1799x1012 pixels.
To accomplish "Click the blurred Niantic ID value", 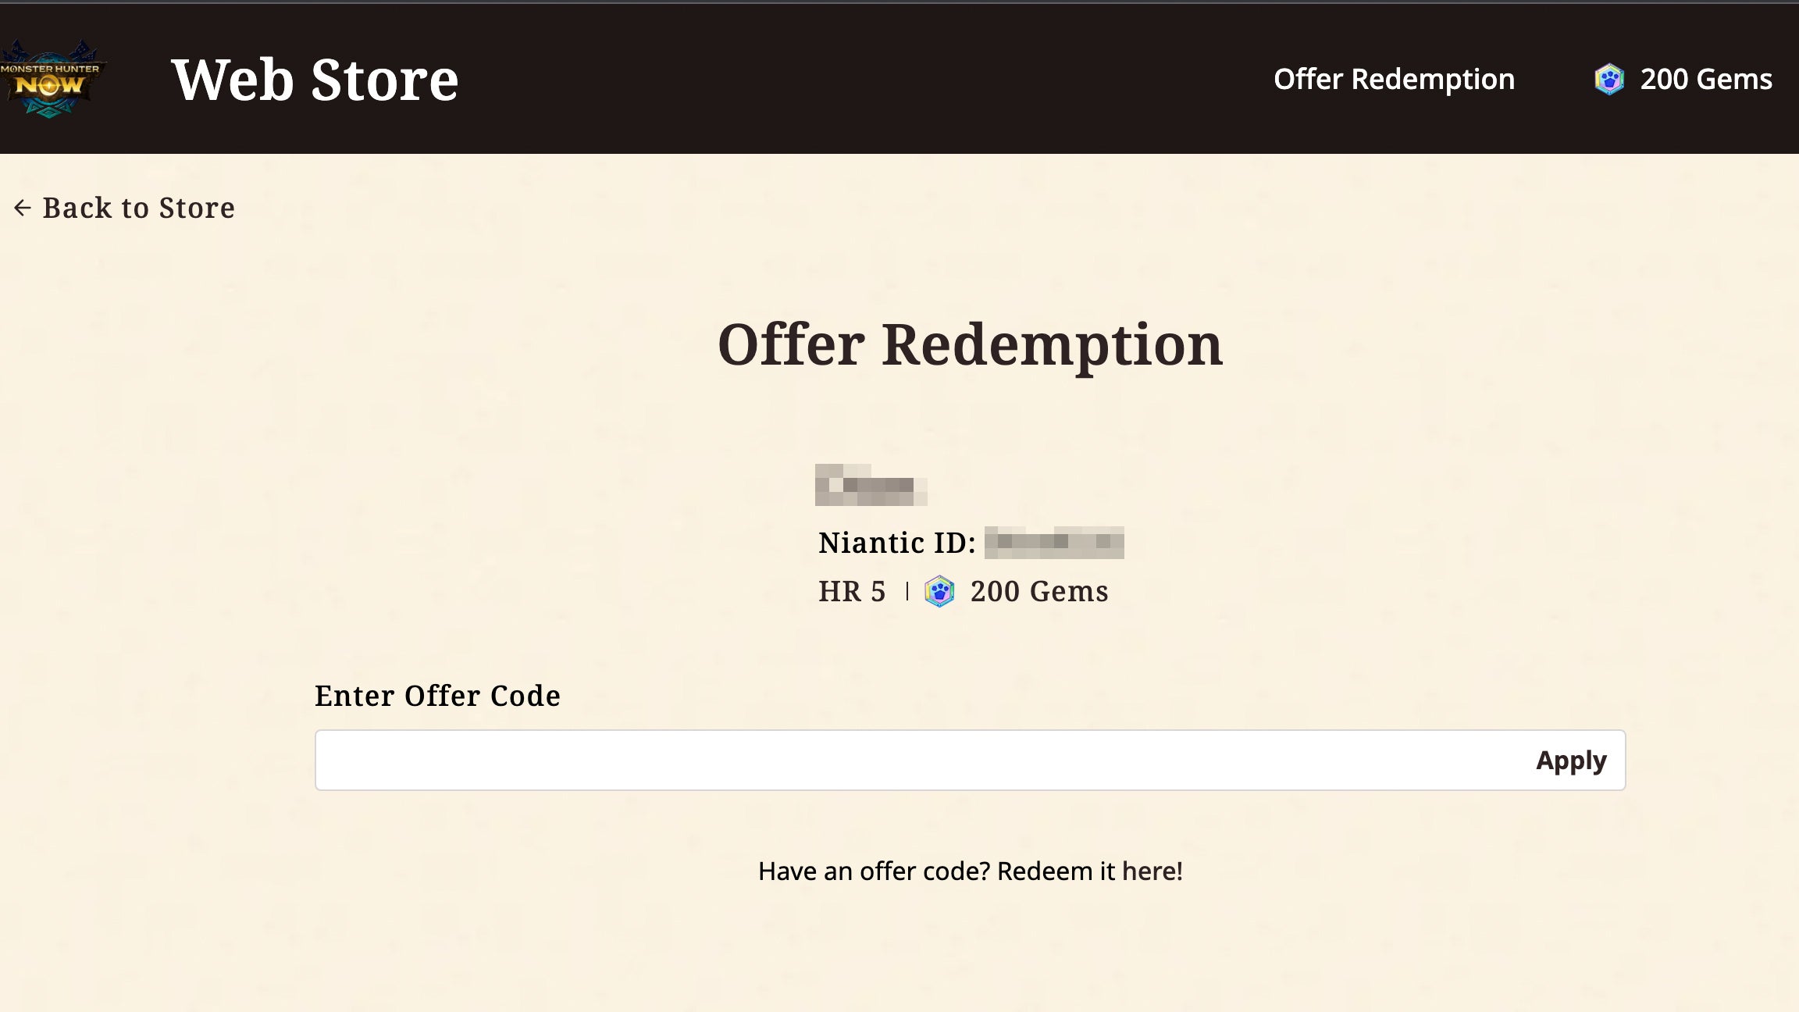I will 1054,543.
